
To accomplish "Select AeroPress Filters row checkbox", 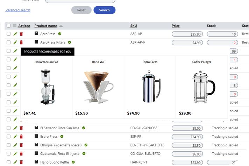I will 9,42.
